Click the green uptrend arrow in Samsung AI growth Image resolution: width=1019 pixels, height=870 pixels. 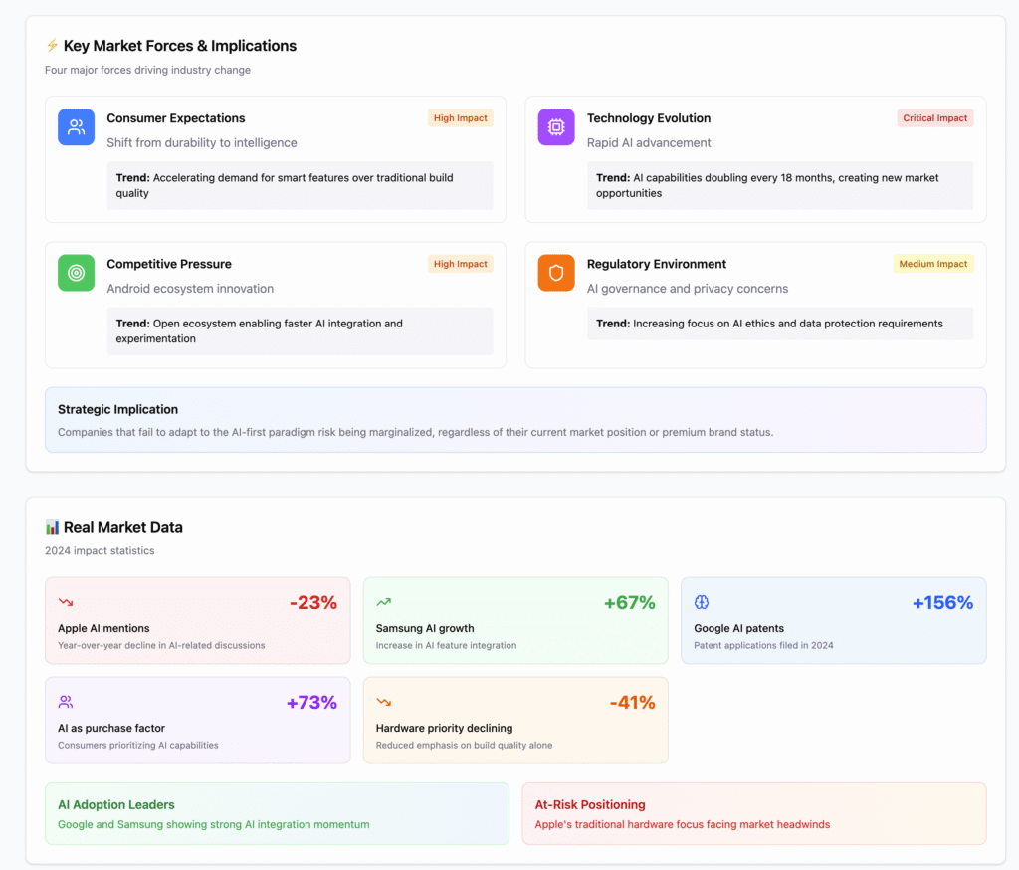tap(383, 603)
